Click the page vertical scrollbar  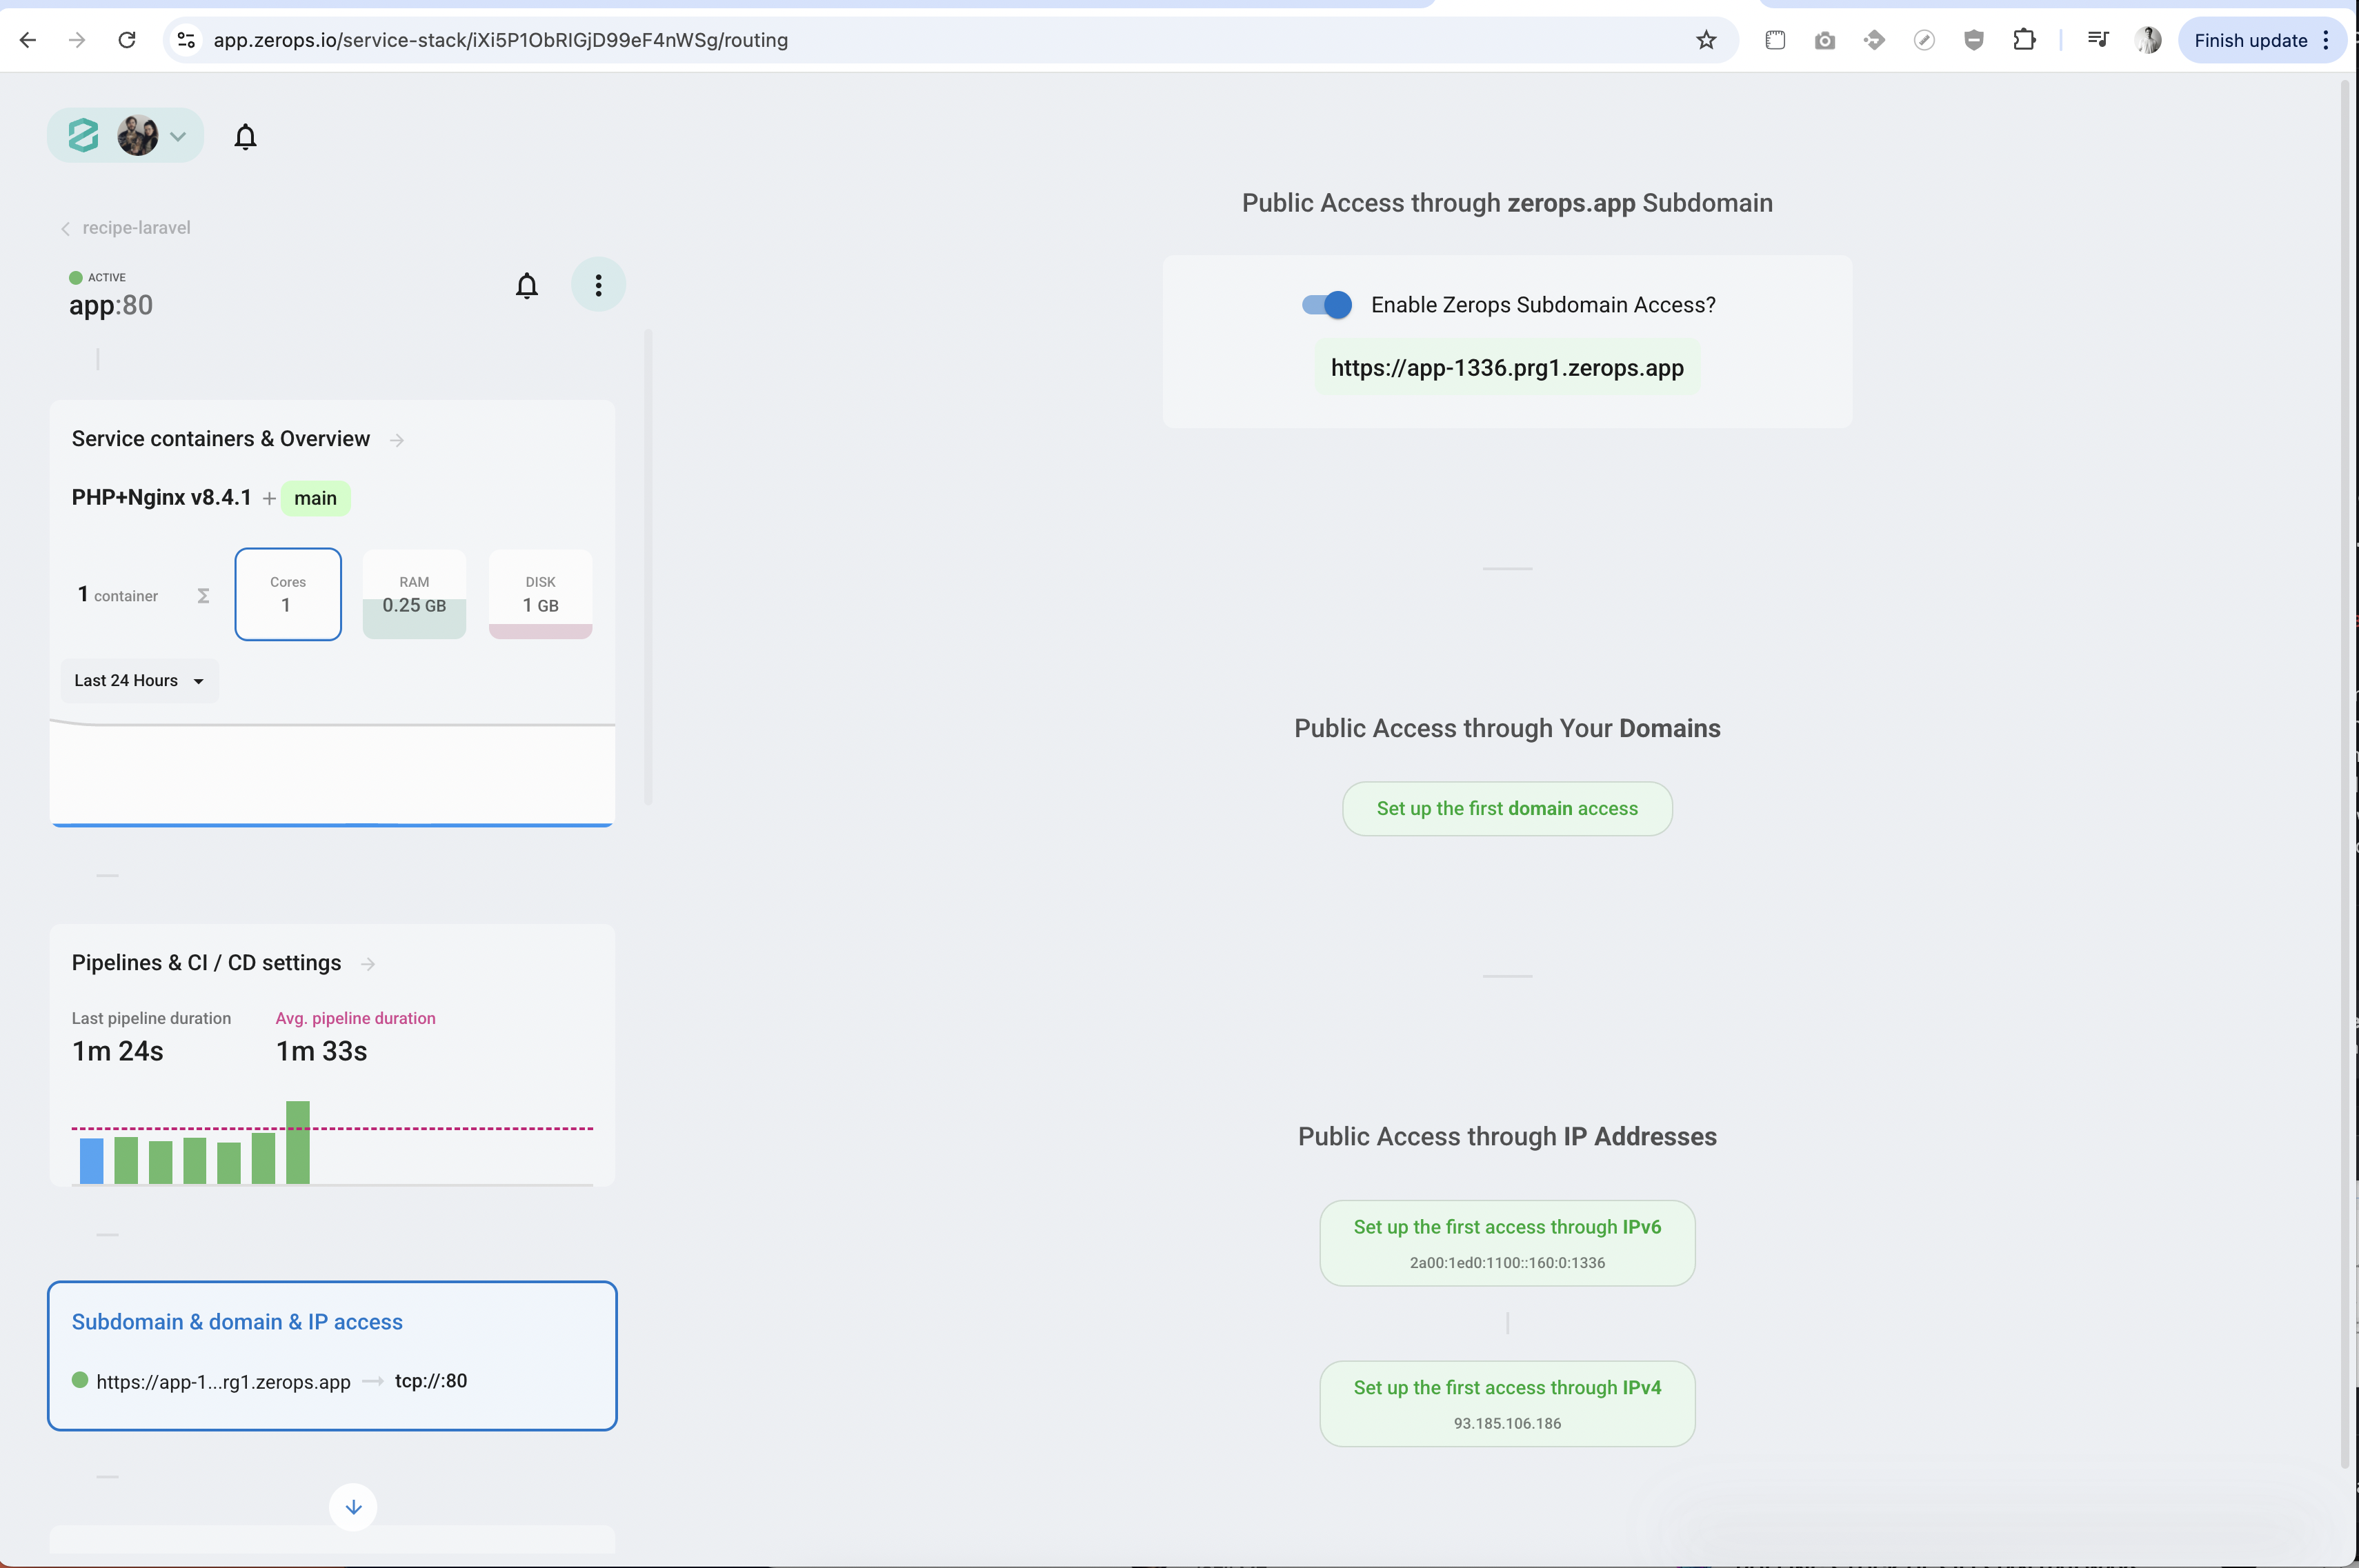[2344, 775]
